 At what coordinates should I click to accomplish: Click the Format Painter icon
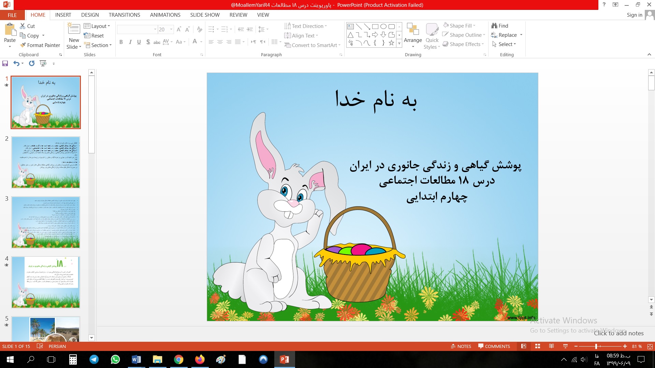tap(23, 45)
